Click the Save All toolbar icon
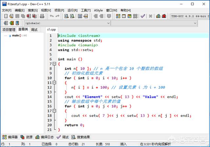This screenshot has height=147, width=210. coord(23,16)
